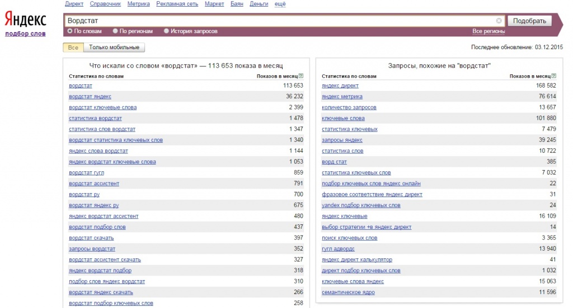573x308 pixels.
Task: Click the help icon beside right 'Показов в месяц'
Action: pos(553,76)
